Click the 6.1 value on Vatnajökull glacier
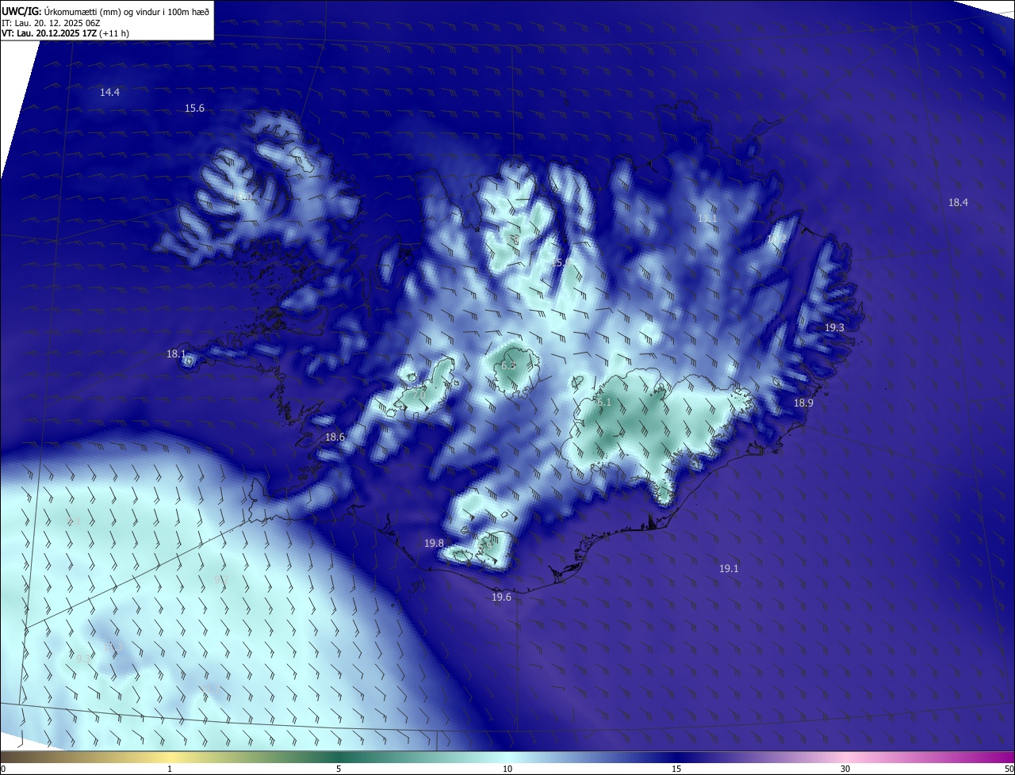1015x775 pixels. (x=604, y=403)
